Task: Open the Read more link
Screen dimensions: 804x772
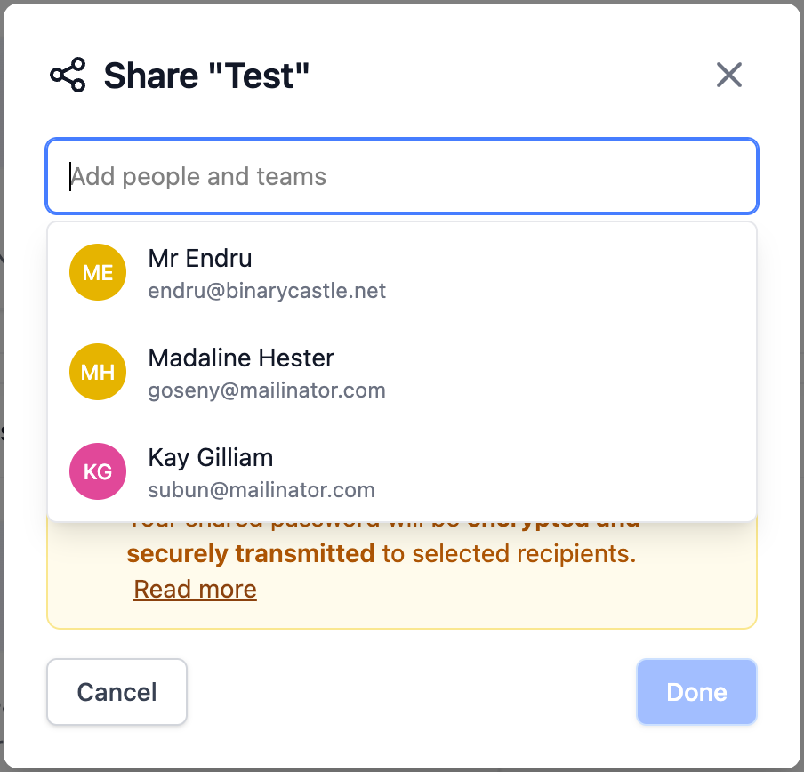Action: (x=195, y=589)
